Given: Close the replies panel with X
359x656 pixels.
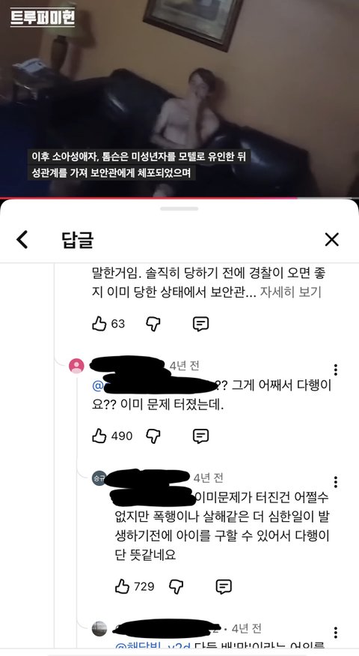Looking at the screenshot, I should pyautogui.click(x=332, y=240).
